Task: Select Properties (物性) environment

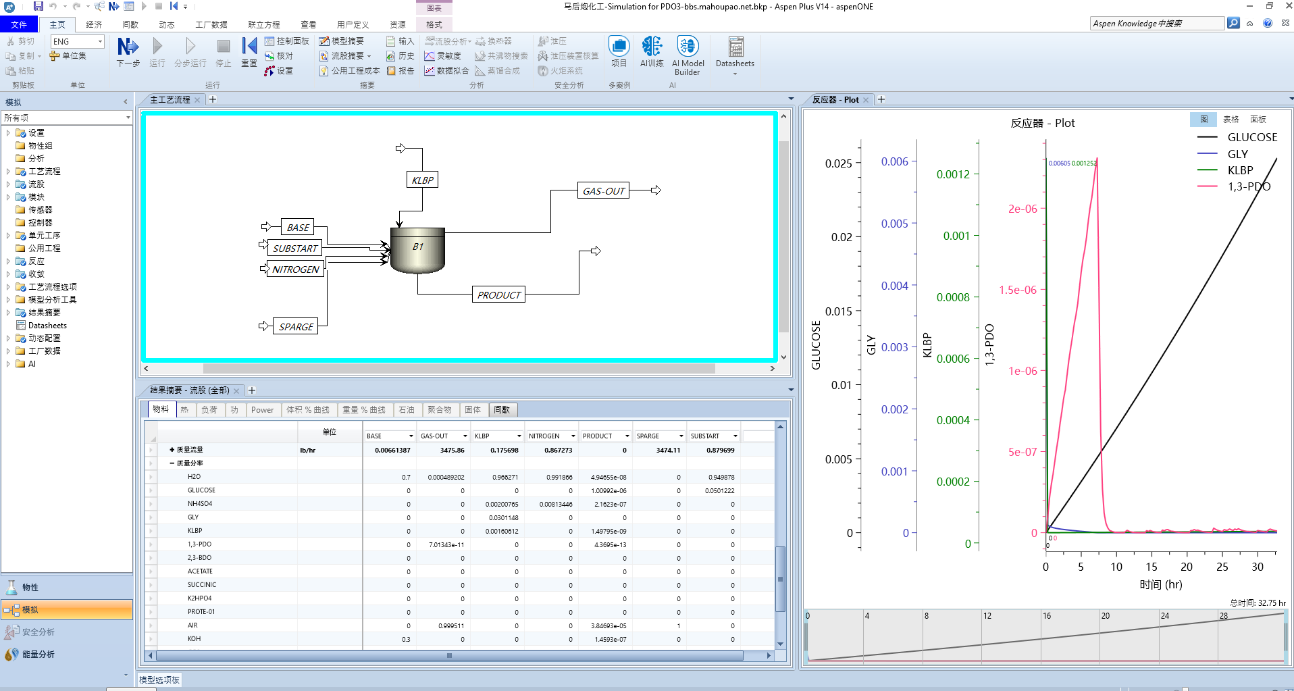Action: coord(67,587)
